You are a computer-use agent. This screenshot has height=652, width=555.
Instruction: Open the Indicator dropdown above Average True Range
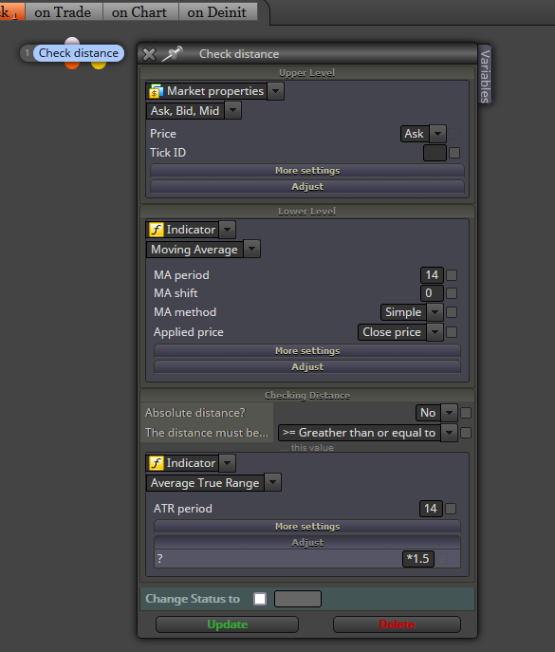click(x=227, y=463)
